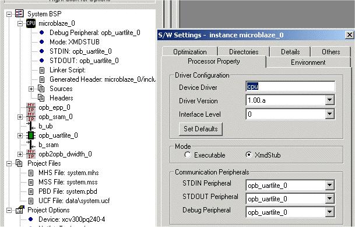Click the Linker Script document icon
Image resolution: width=355 pixels, height=227 pixels.
[42, 70]
